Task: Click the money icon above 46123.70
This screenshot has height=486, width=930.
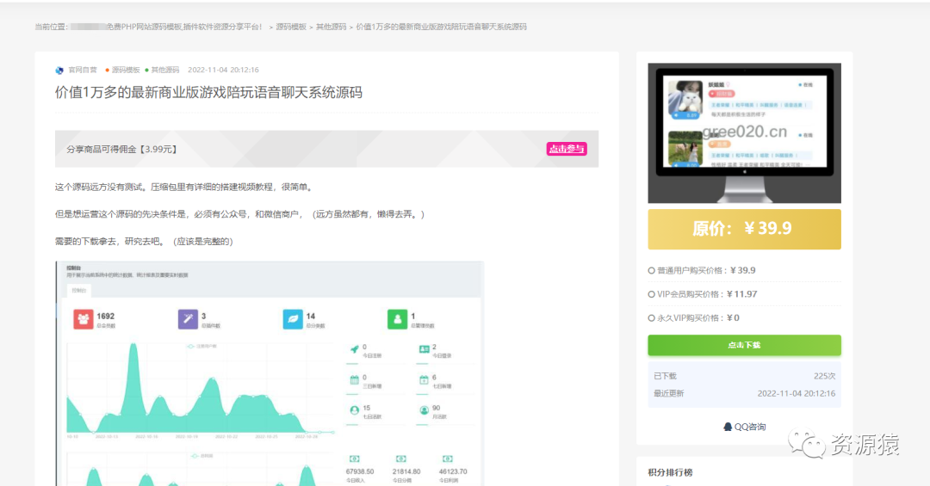Action: pyautogui.click(x=448, y=458)
